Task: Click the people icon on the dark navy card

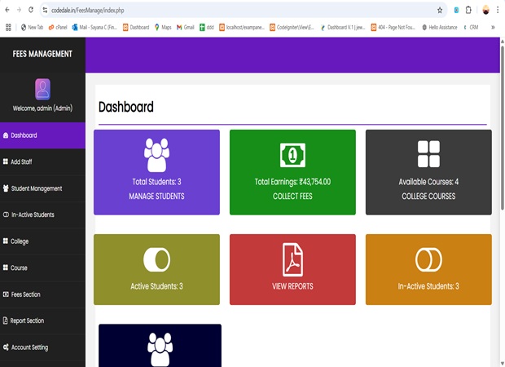Action: [160, 349]
